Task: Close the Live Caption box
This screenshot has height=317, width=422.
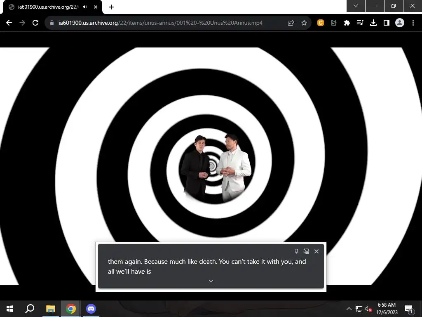Action: tap(316, 251)
